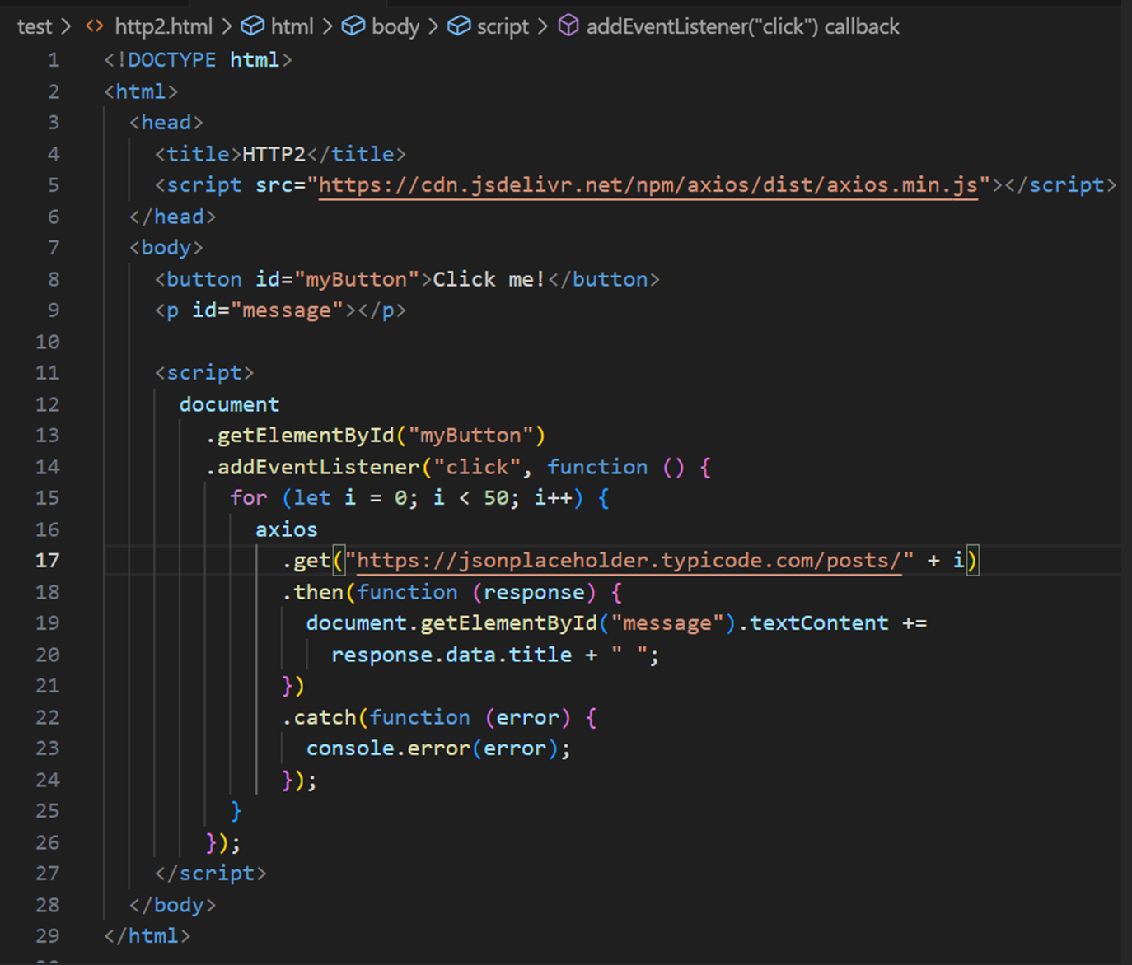Click the 'Click me!' button label text

489,279
